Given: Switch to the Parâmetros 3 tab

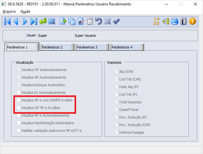Looking at the screenshot, I should click(x=92, y=47).
